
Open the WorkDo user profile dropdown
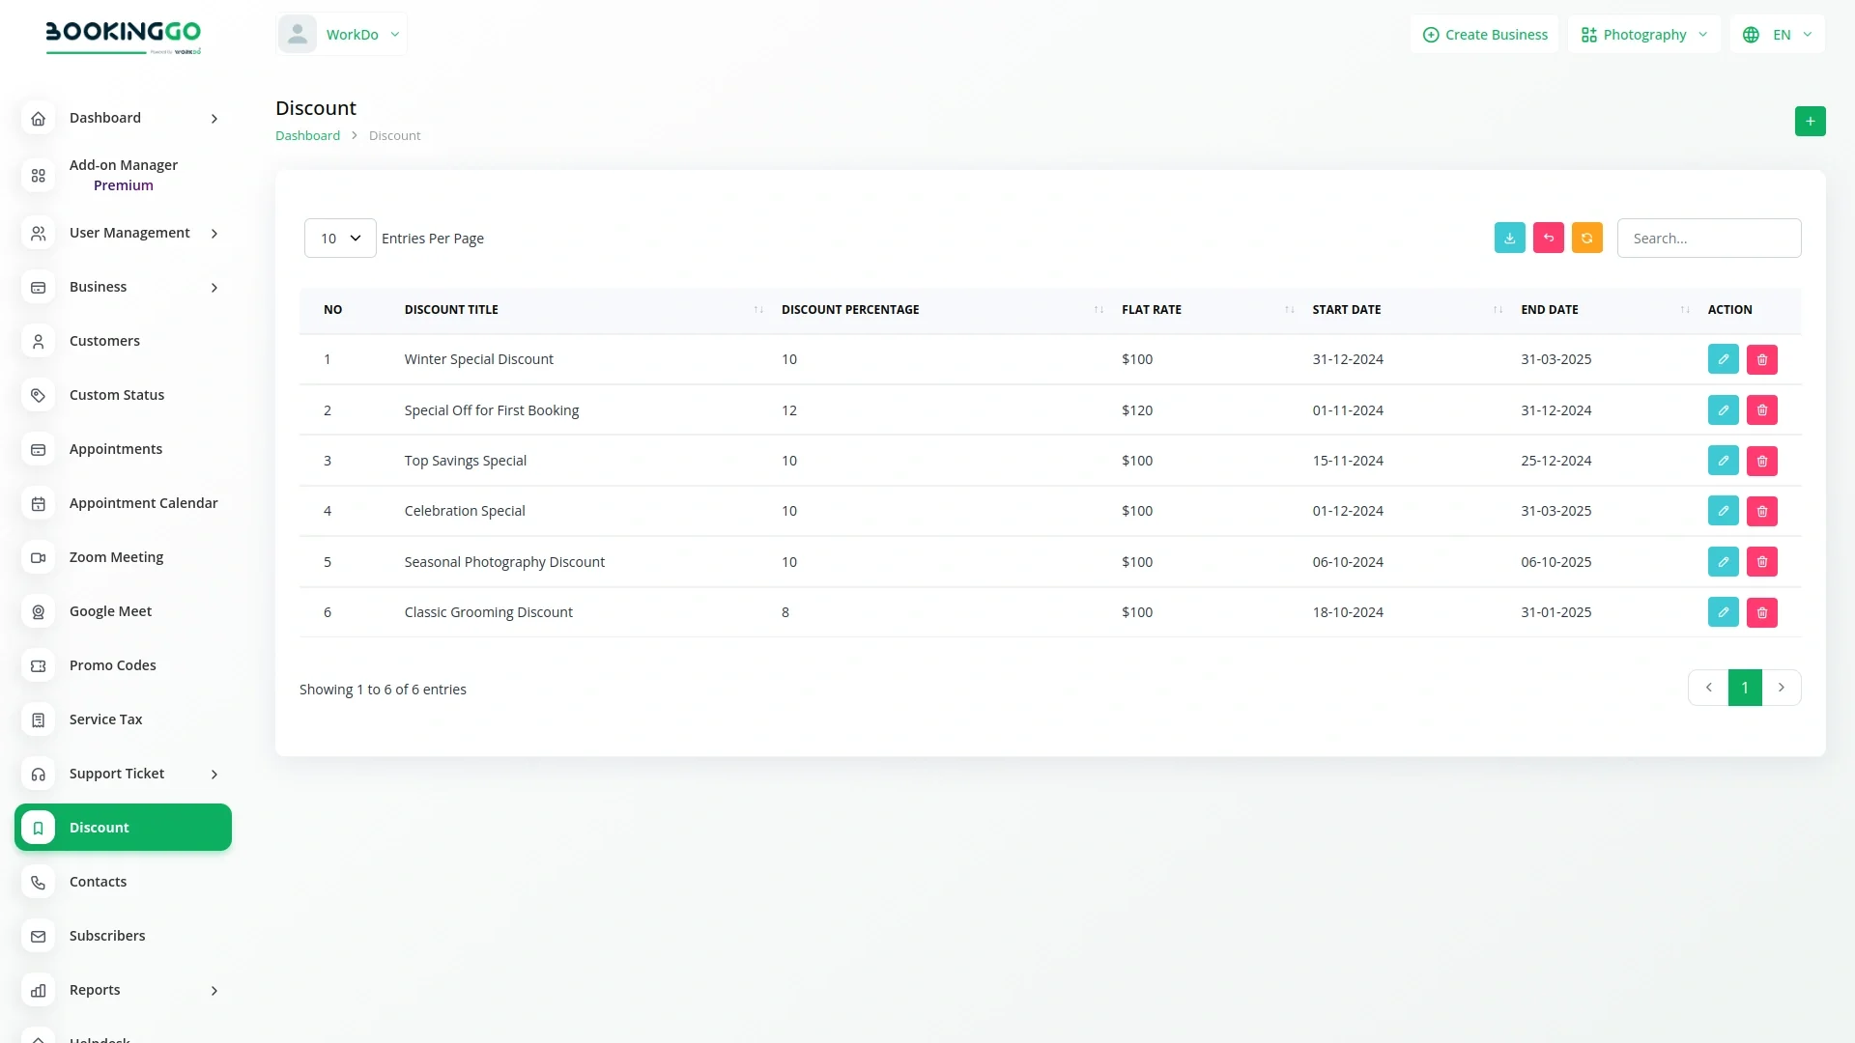(342, 35)
